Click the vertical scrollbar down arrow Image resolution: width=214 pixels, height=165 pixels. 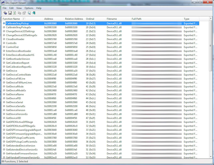click(211, 157)
